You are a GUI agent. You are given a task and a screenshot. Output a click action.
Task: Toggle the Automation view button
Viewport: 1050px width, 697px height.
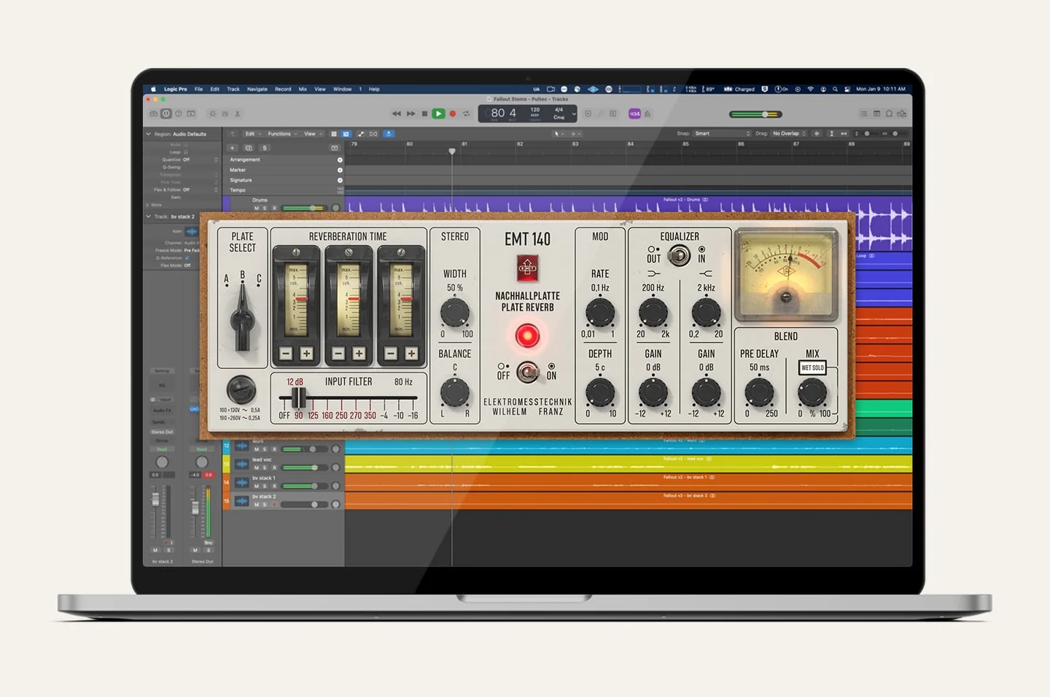(361, 134)
